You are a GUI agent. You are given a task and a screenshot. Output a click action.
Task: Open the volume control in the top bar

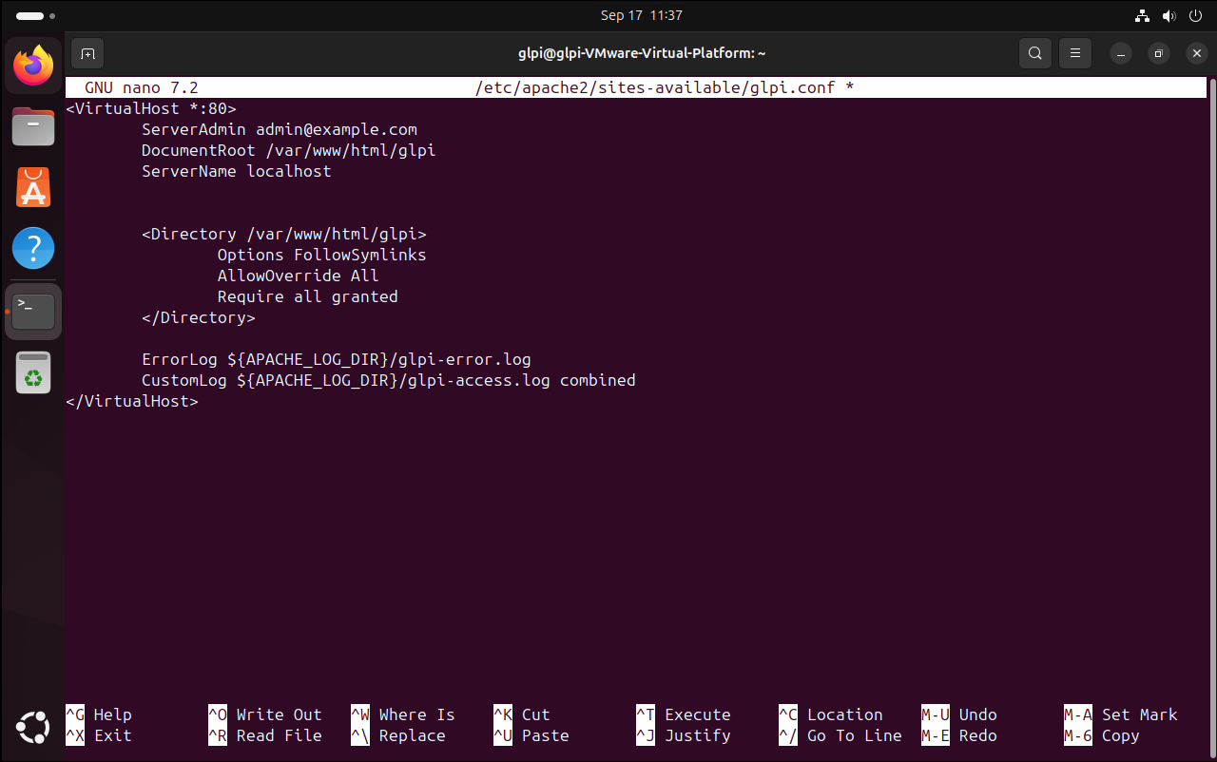1169,15
